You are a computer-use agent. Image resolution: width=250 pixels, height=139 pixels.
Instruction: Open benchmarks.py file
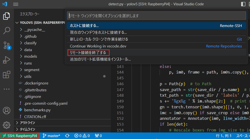pyautogui.click(x=37, y=110)
